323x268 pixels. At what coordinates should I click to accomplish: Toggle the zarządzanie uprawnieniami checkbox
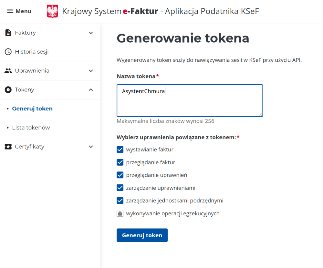pos(120,188)
